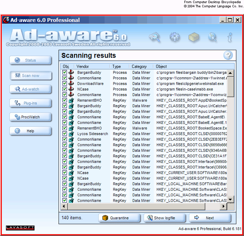Open Ad-watch
This screenshot has height=236, width=244.
pos(31,89)
